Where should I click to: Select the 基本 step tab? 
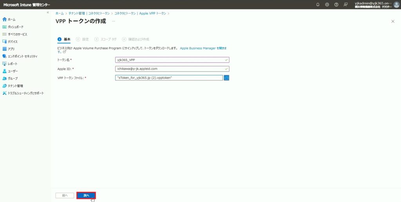[64, 39]
